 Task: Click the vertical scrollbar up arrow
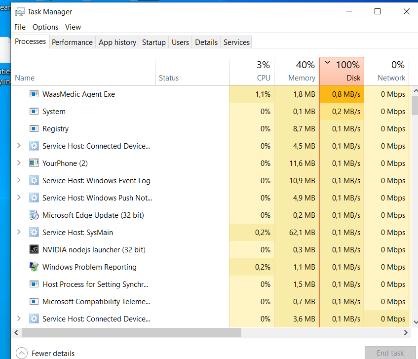(x=415, y=91)
